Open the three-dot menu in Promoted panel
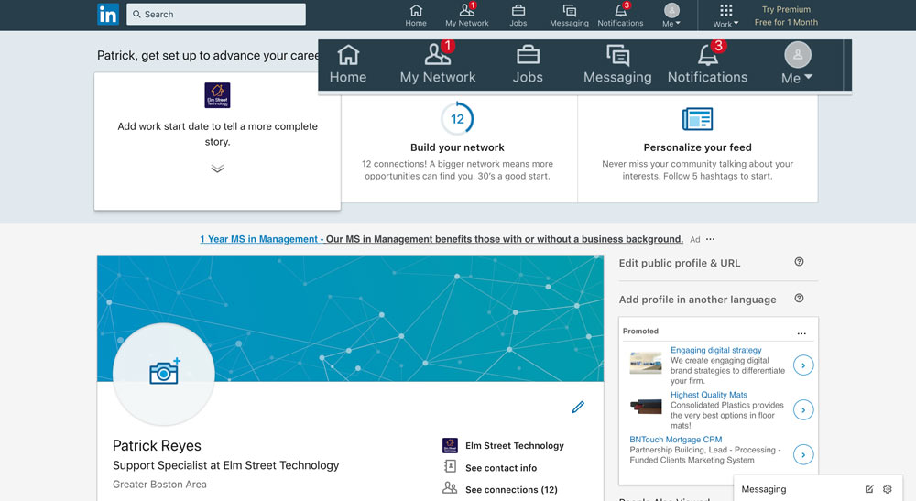916x501 pixels. (801, 332)
